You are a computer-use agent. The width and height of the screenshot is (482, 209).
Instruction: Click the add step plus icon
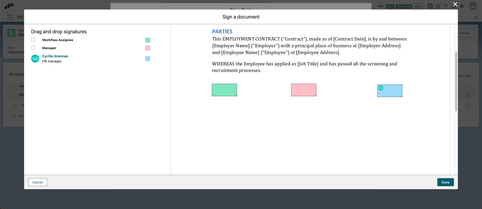click(14, 116)
